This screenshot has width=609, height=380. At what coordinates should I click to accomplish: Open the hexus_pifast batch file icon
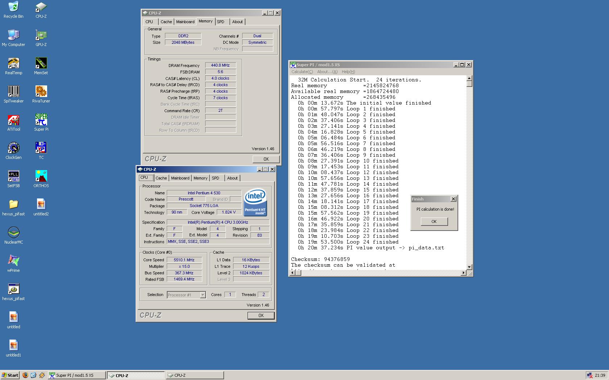[13, 292]
